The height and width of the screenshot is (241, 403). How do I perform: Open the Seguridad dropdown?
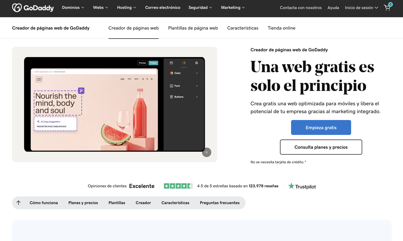[x=200, y=8]
